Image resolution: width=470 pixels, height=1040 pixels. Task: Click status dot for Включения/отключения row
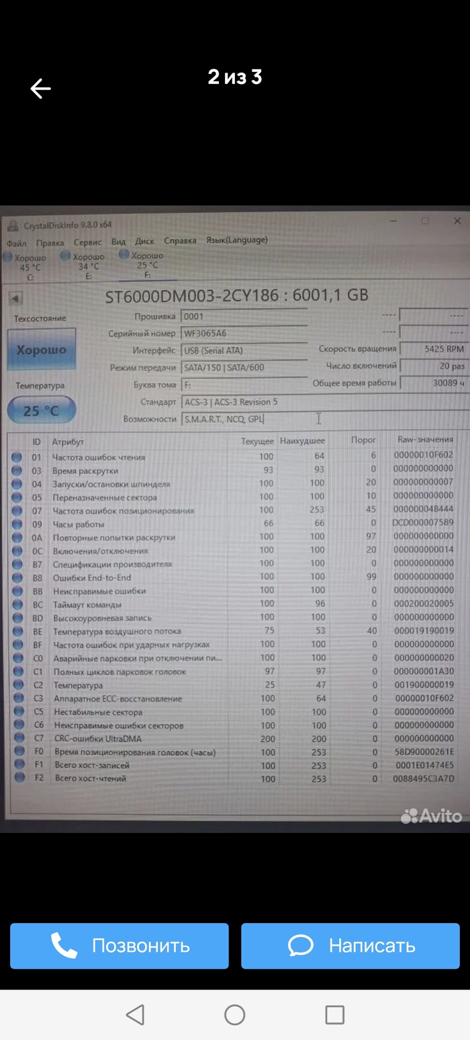tap(17, 551)
